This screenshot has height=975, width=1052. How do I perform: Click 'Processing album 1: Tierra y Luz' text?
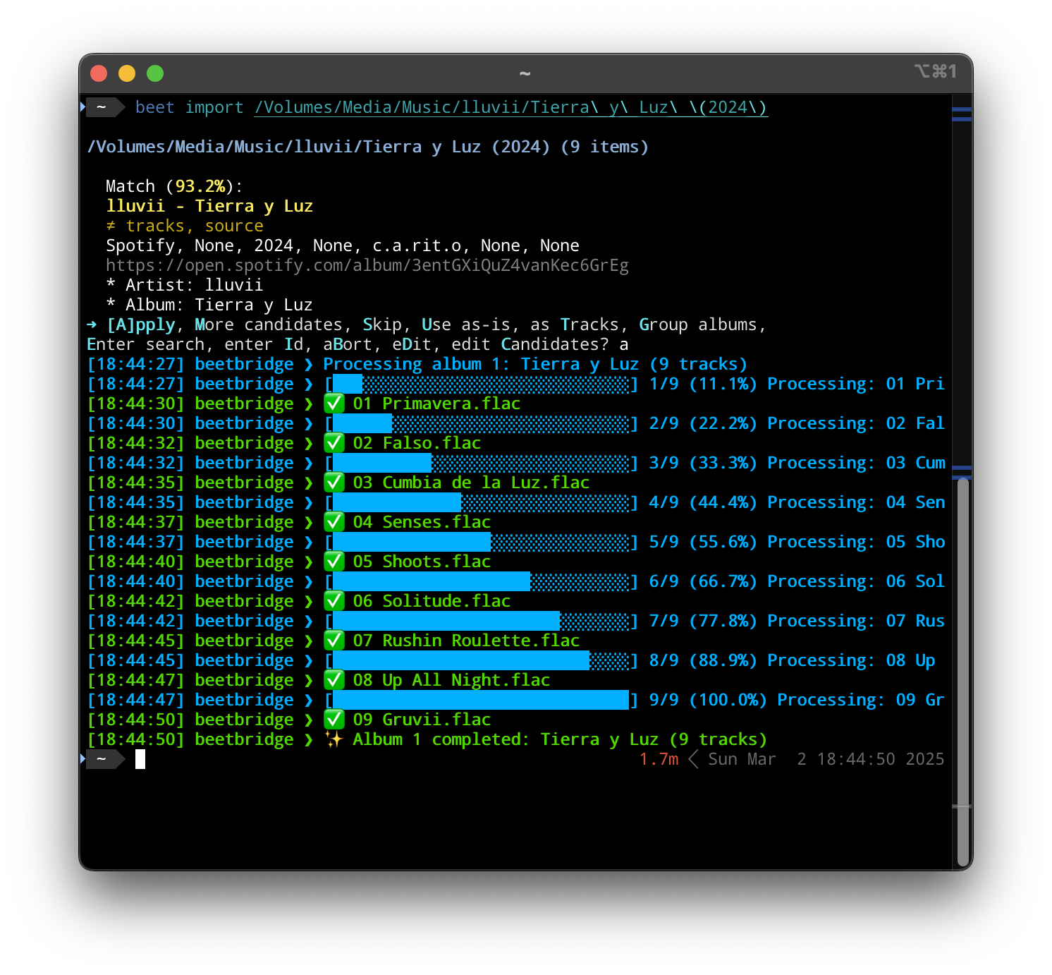[481, 364]
